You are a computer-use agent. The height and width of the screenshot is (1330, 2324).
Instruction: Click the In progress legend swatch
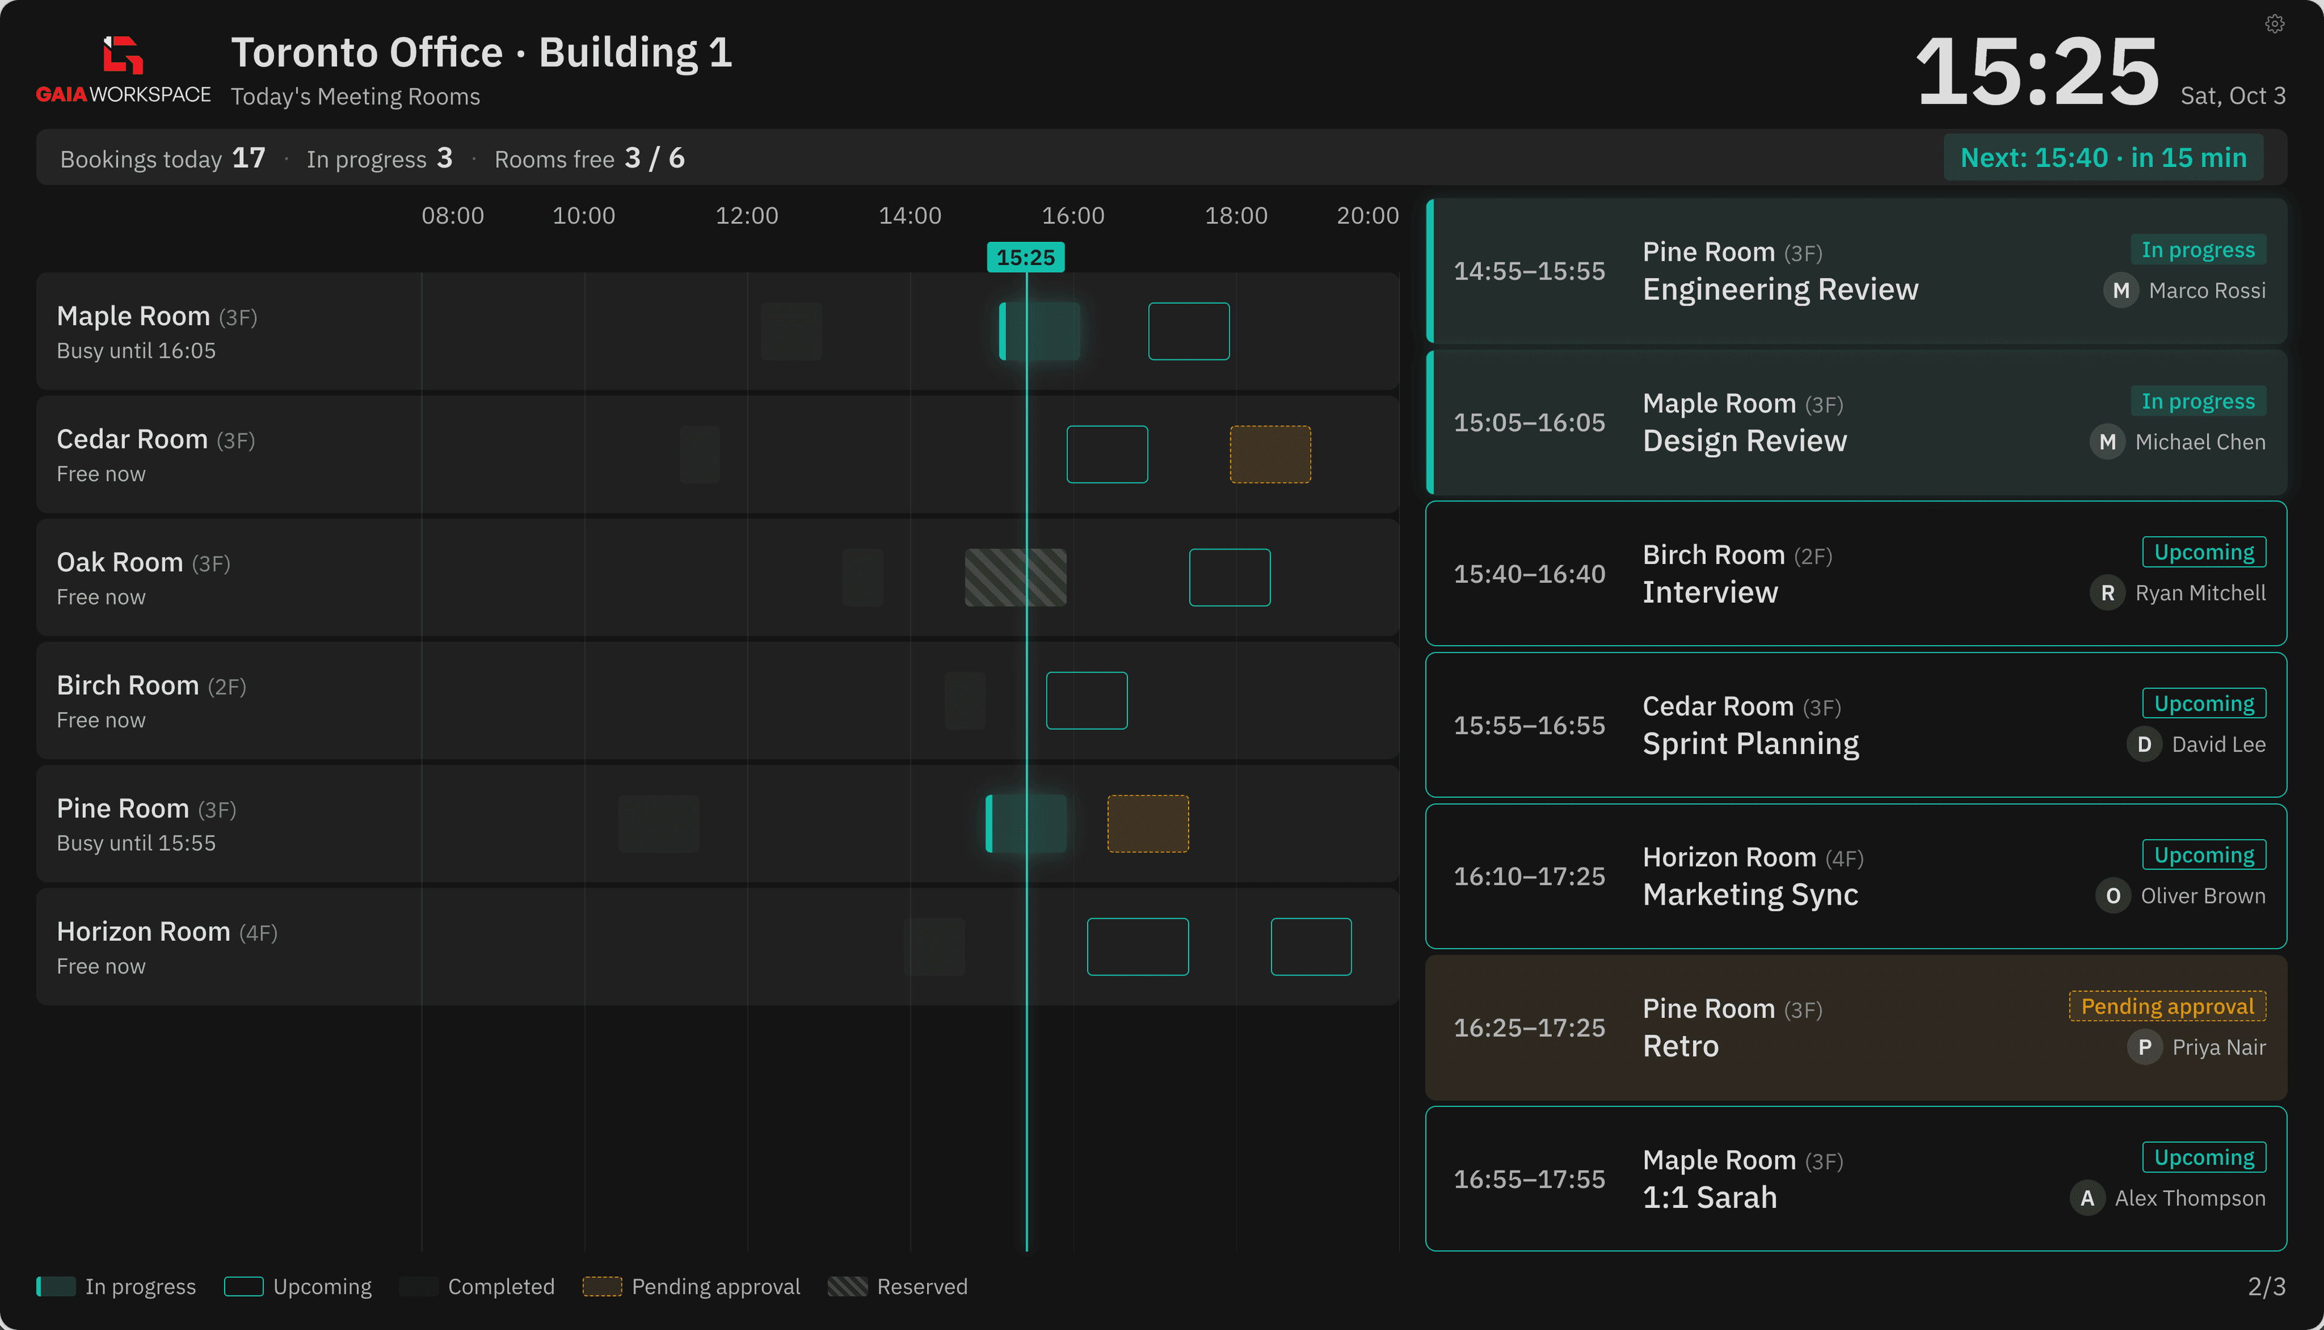tap(56, 1286)
